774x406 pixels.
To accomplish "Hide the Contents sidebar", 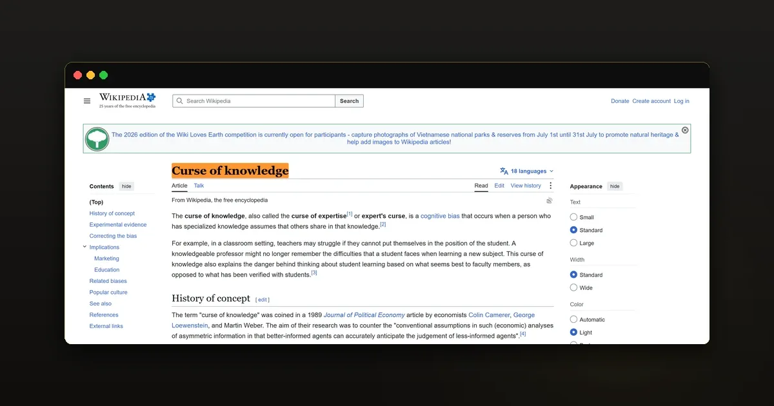I will [x=126, y=186].
